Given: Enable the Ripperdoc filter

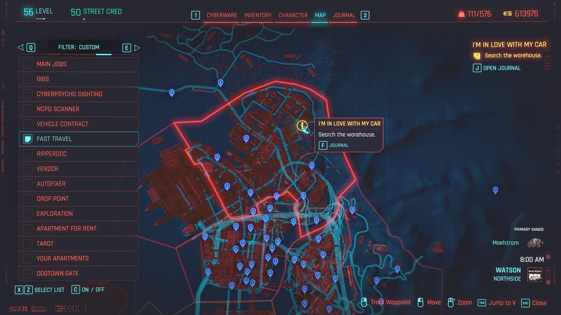Looking at the screenshot, I should (28, 154).
